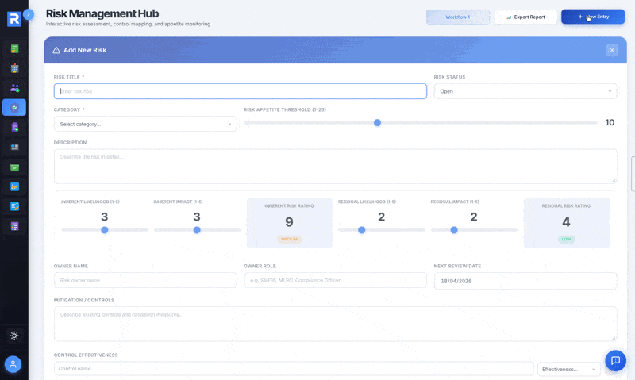Open the blue edit note sidebar icon
The image size is (635, 380).
point(14,206)
